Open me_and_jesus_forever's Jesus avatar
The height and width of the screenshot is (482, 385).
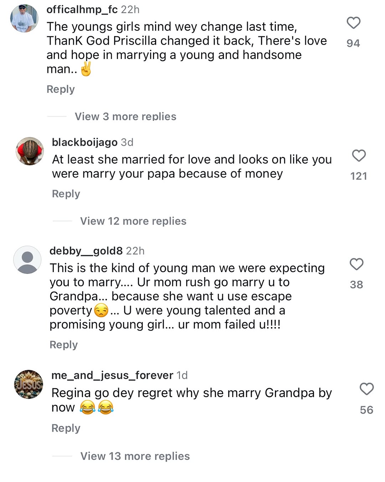click(x=29, y=384)
